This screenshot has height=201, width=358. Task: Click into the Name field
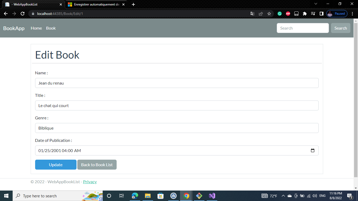click(x=177, y=83)
